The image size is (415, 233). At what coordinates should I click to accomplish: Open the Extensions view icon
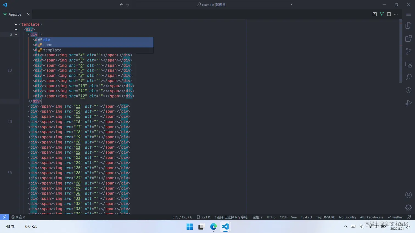[x=408, y=38]
